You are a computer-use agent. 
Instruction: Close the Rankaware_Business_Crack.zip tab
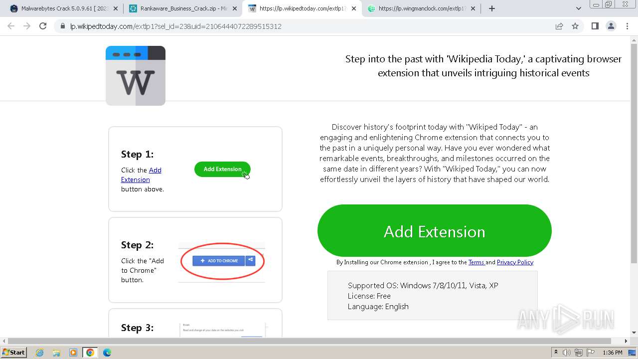235,8
